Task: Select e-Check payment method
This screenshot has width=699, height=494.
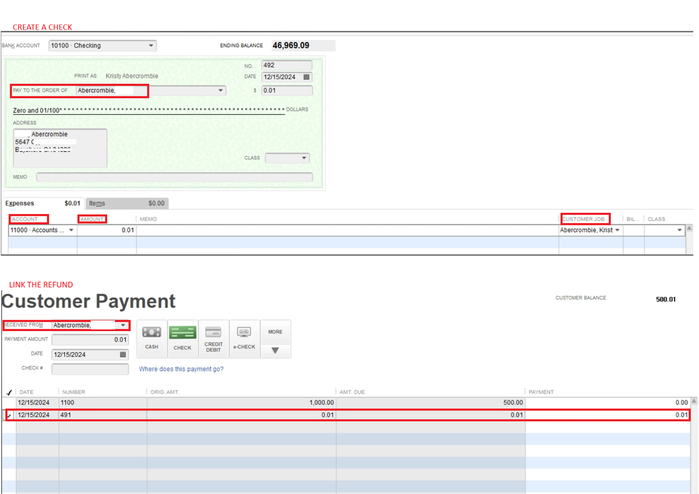Action: pos(244,339)
